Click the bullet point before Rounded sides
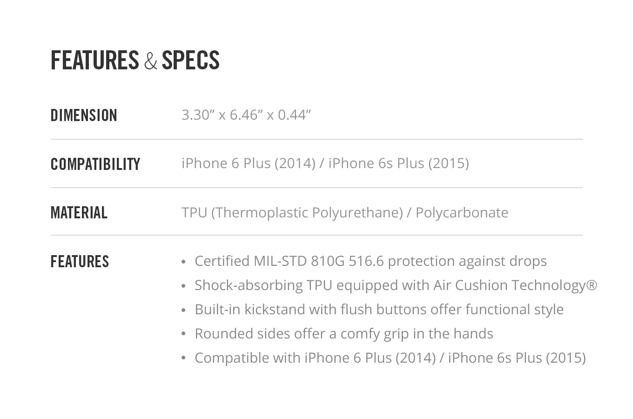 (x=183, y=334)
